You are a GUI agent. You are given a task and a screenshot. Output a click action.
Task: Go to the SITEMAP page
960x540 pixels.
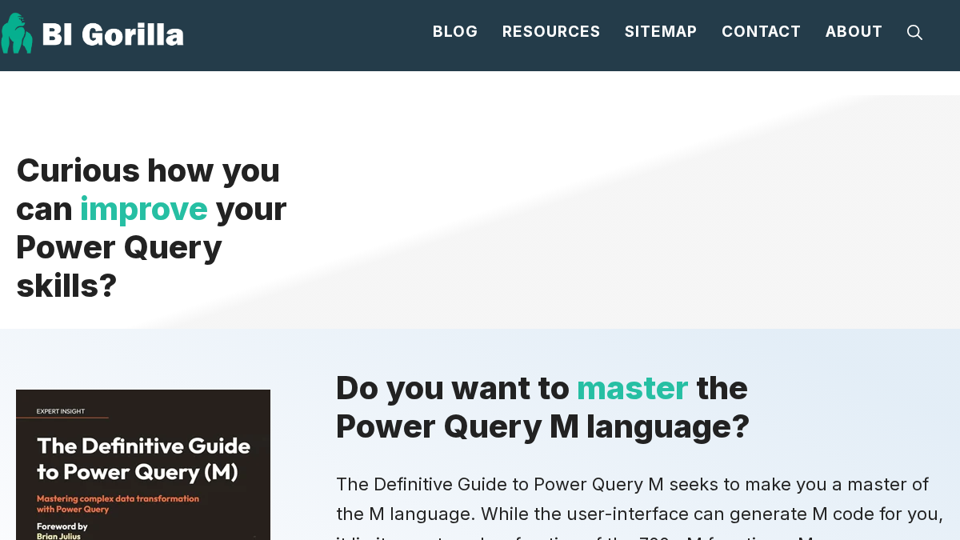tap(661, 31)
